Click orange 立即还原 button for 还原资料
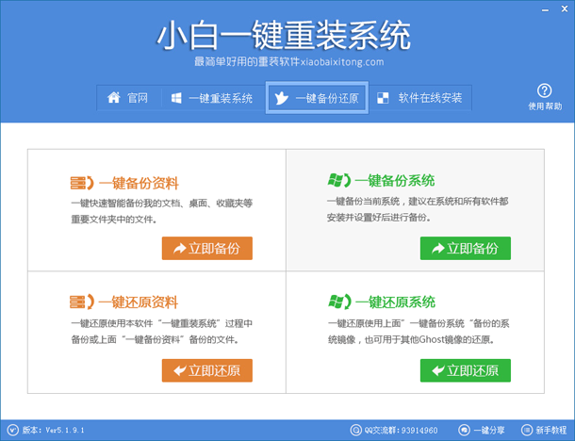This screenshot has height=441, width=575. (x=207, y=370)
